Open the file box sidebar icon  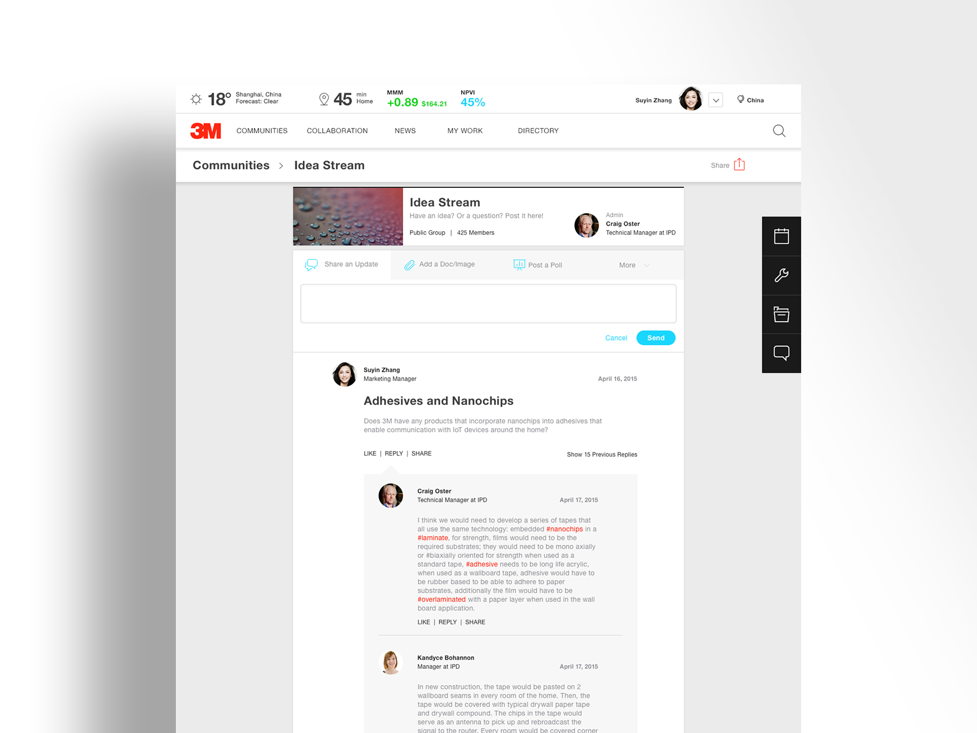tap(781, 315)
